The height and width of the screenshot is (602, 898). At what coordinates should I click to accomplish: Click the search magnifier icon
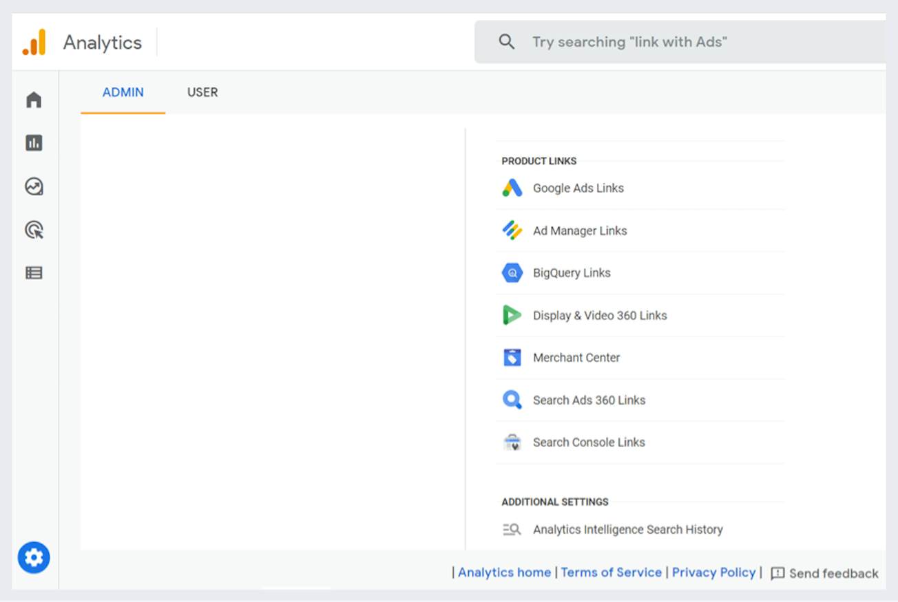point(507,42)
